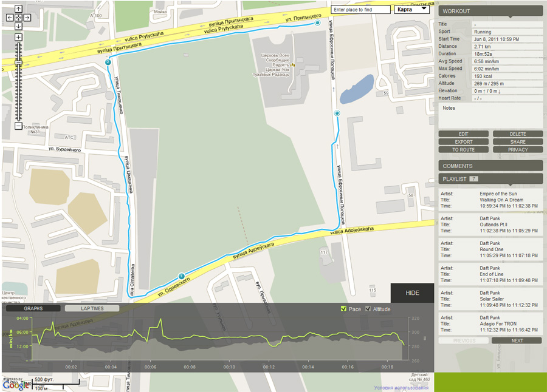Select the Walking On A Dream track
The height and width of the screenshot is (392, 547).
(490, 200)
